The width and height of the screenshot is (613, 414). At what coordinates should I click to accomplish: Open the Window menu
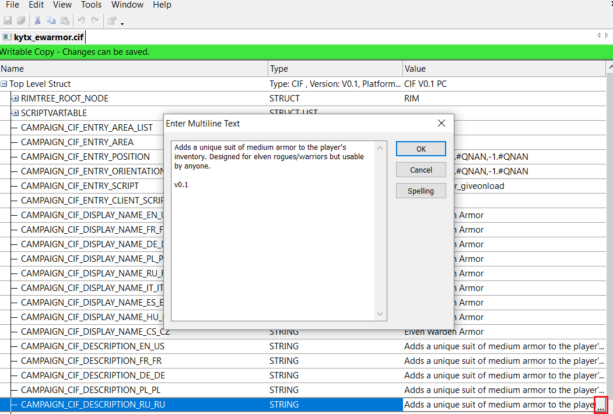(127, 5)
